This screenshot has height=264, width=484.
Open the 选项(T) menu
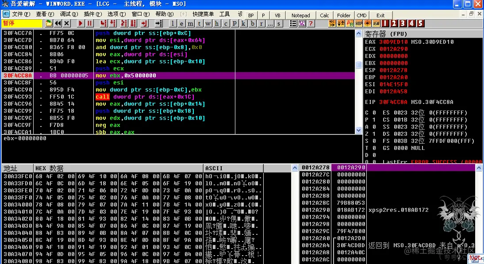[x=117, y=14]
